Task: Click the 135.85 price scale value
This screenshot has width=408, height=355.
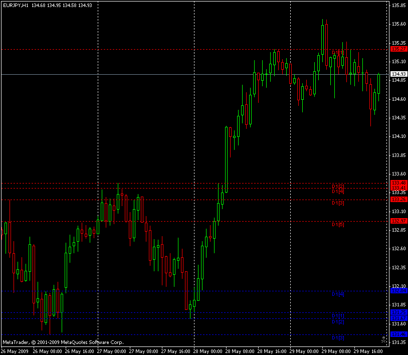Action: [x=399, y=5]
